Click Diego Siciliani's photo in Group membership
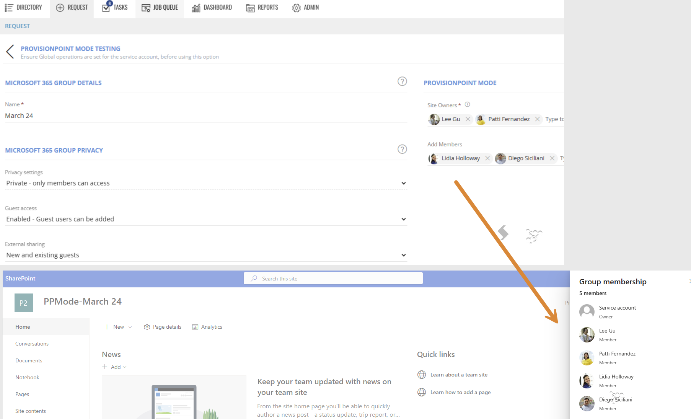Image resolution: width=691 pixels, height=419 pixels. click(x=587, y=404)
